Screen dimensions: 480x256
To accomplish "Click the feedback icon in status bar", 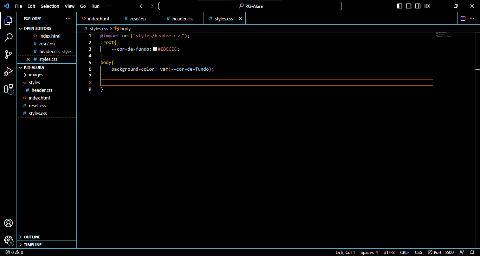I will [x=462, y=252].
